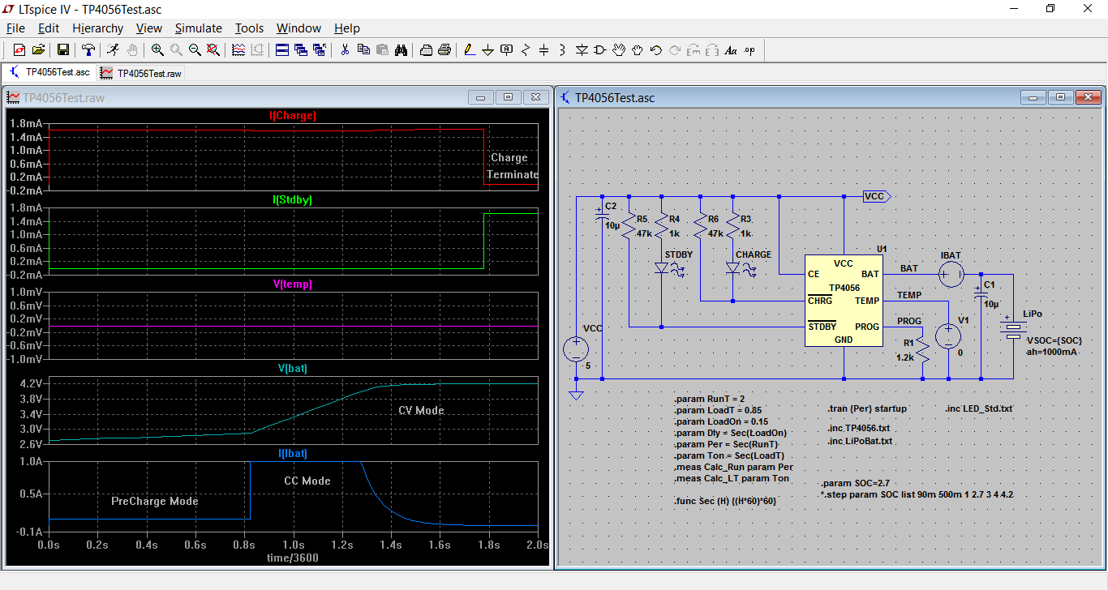Select the Label Net tool
Image resolution: width=1108 pixels, height=590 pixels.
point(507,50)
